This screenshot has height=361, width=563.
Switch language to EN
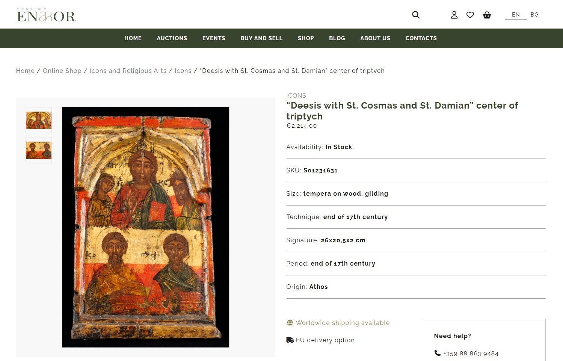[516, 15]
